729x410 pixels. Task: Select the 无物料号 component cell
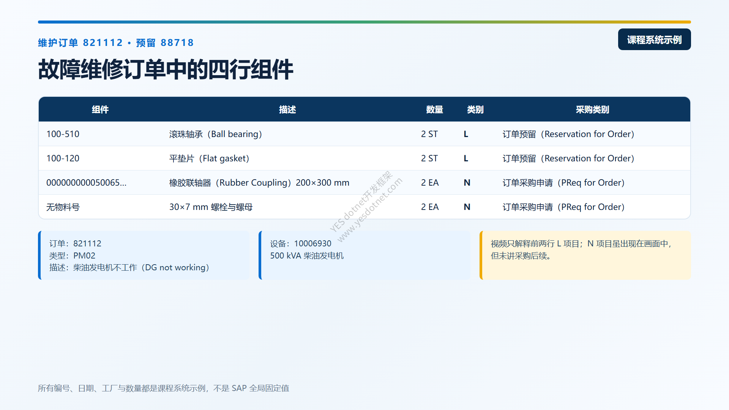coord(63,207)
